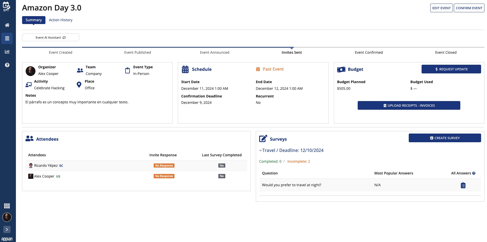The image size is (487, 242).
Task: Click the Budget money bill icon
Action: tap(341, 69)
